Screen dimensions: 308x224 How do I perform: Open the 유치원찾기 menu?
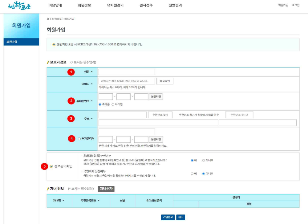[115, 5]
